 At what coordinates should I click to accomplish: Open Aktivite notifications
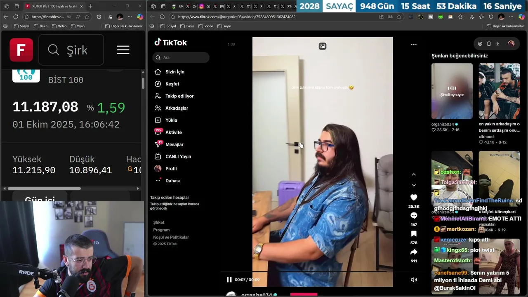tap(168, 132)
